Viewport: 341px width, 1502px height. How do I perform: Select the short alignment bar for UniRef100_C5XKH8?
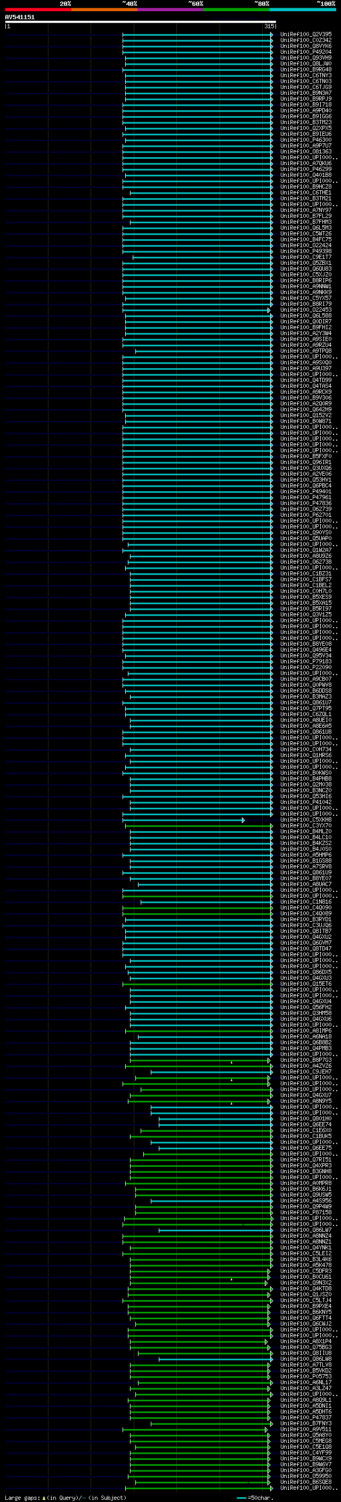coord(183,820)
